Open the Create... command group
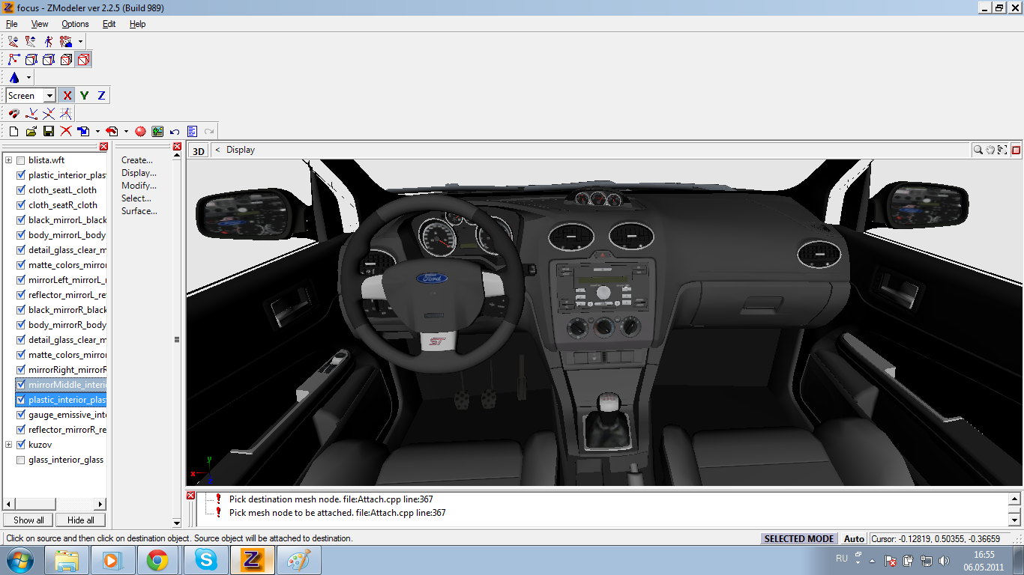 coord(137,160)
